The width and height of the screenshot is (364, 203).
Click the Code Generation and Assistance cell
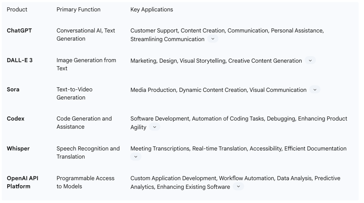84,122
